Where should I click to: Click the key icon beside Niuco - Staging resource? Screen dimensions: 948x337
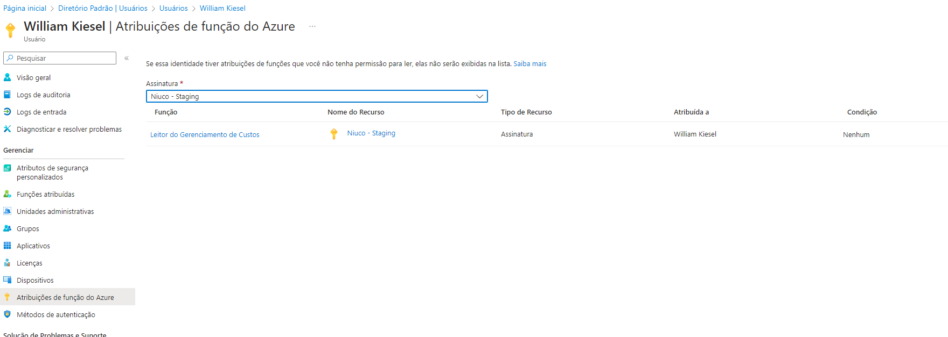334,134
